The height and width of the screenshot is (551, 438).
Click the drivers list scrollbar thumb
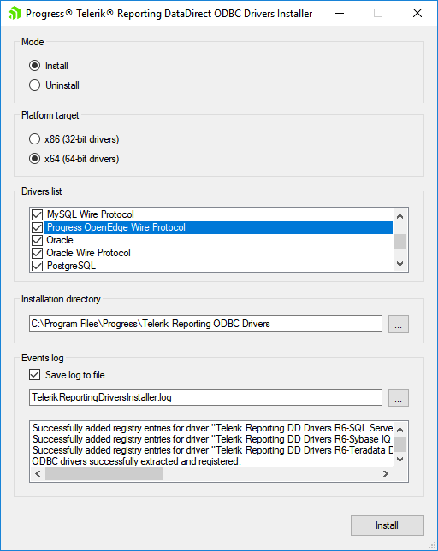click(x=400, y=242)
